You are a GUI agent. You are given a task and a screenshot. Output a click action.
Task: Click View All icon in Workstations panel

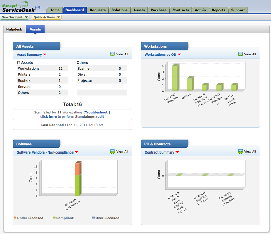(241, 54)
